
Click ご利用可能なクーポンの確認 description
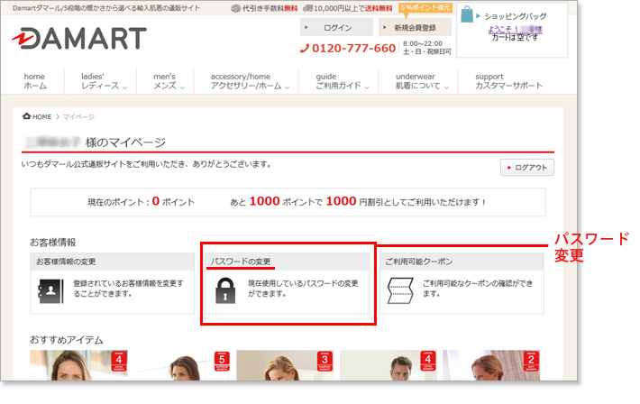tap(478, 289)
